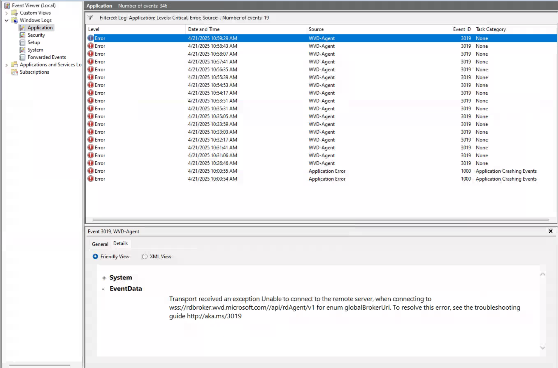Click the Security log icon
This screenshot has width=558, height=368.
[x=22, y=35]
